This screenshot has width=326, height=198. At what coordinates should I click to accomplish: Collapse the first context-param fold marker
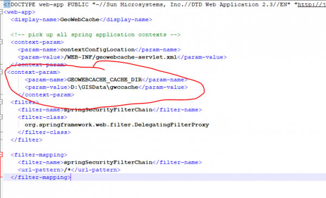(1, 42)
